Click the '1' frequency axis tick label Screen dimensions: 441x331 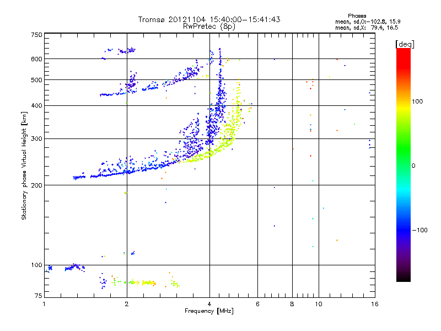[44, 304]
